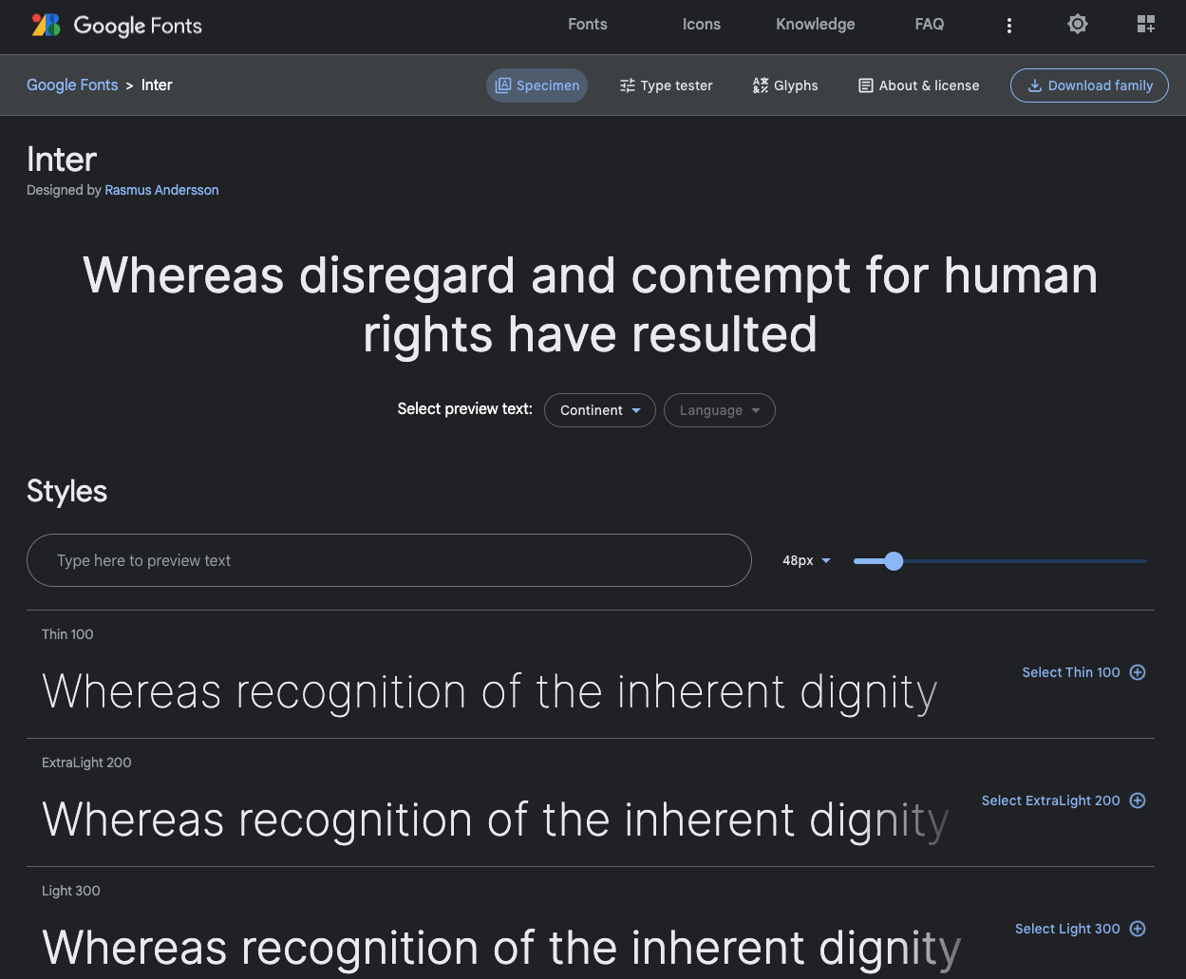Open the selected families grid icon
The image size is (1186, 979).
[1146, 25]
